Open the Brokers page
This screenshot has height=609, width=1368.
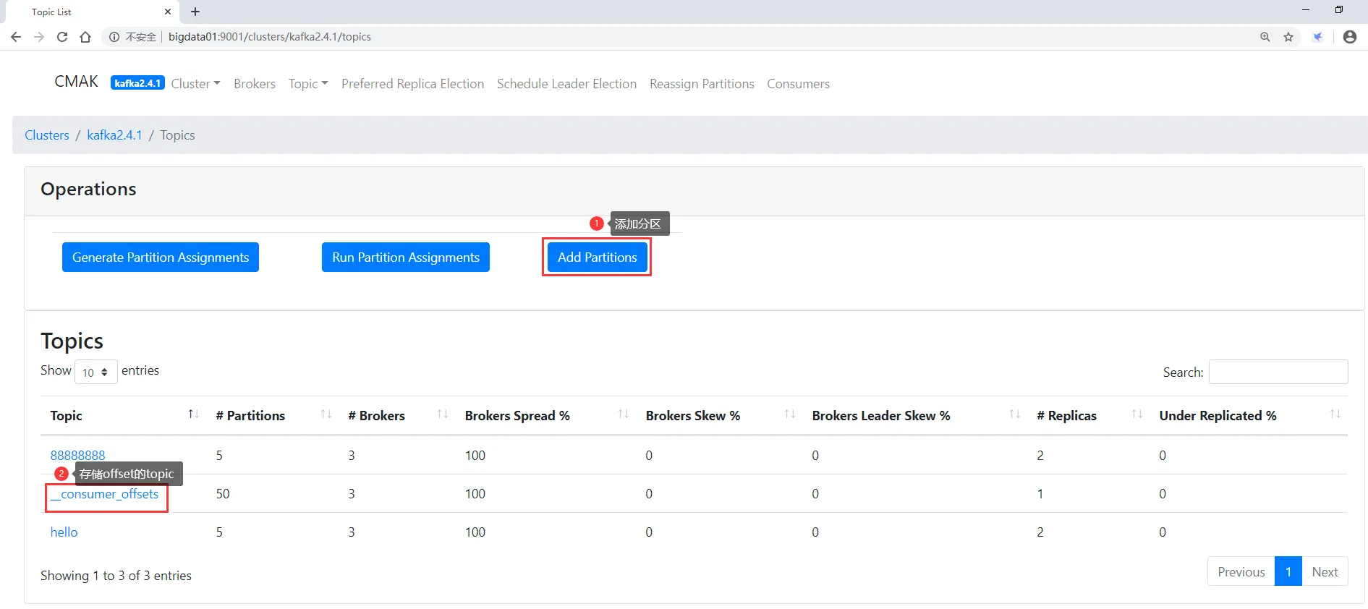click(x=255, y=84)
